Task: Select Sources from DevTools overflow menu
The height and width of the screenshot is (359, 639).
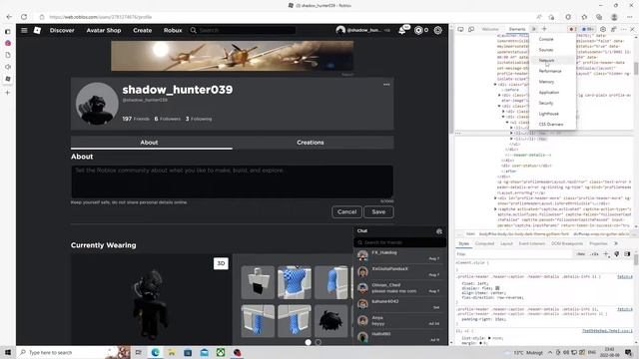Action: [x=546, y=50]
